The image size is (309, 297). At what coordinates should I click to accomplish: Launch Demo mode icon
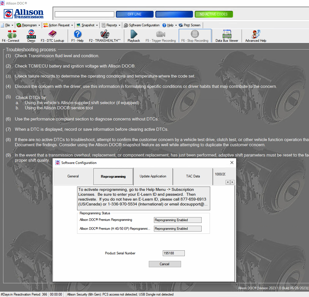31,34
